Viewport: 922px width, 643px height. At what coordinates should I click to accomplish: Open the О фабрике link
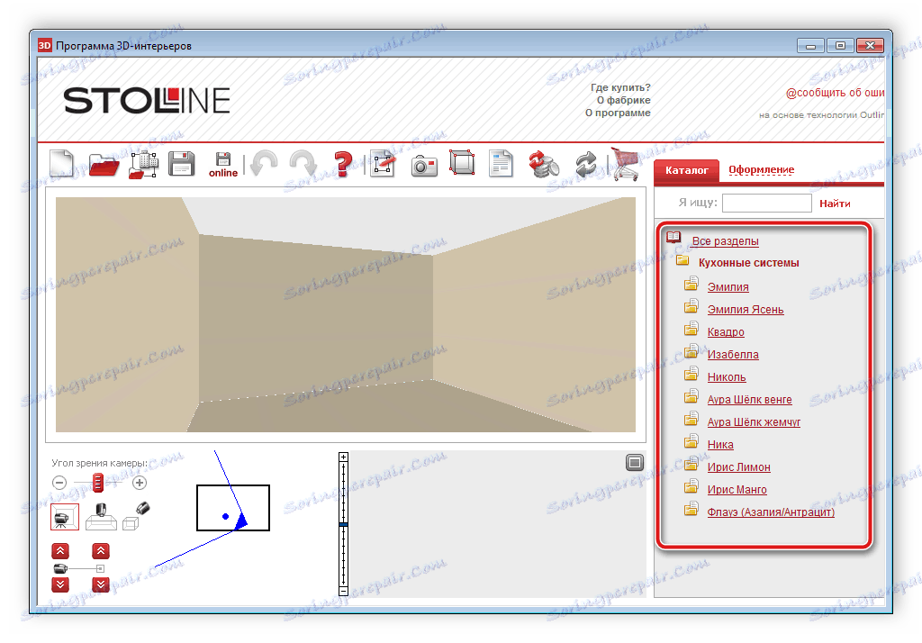tap(623, 100)
